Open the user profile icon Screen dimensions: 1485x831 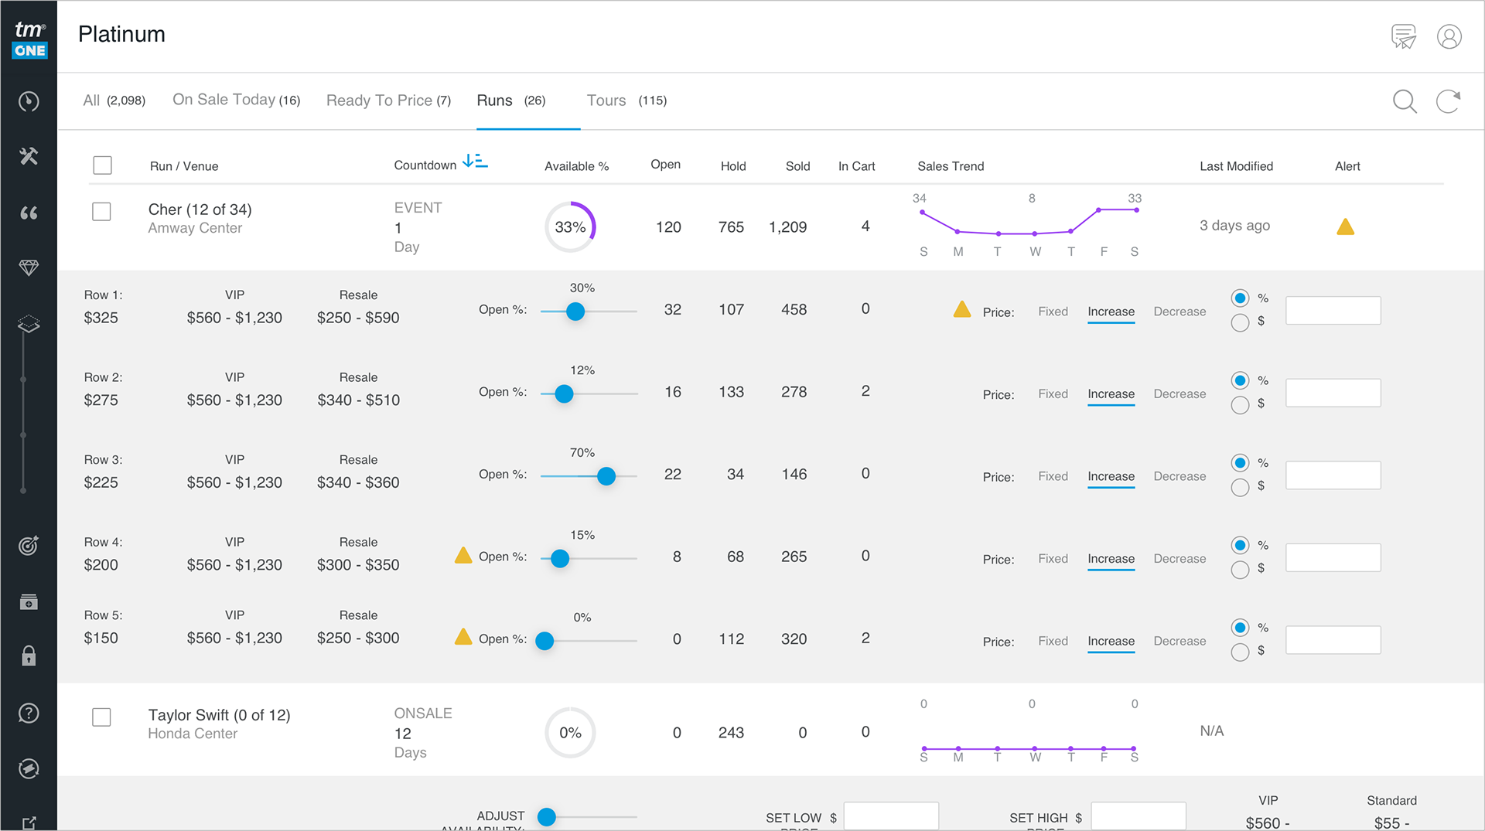coord(1449,36)
